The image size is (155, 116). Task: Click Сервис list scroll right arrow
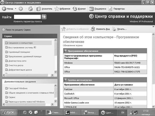tap(52, 75)
